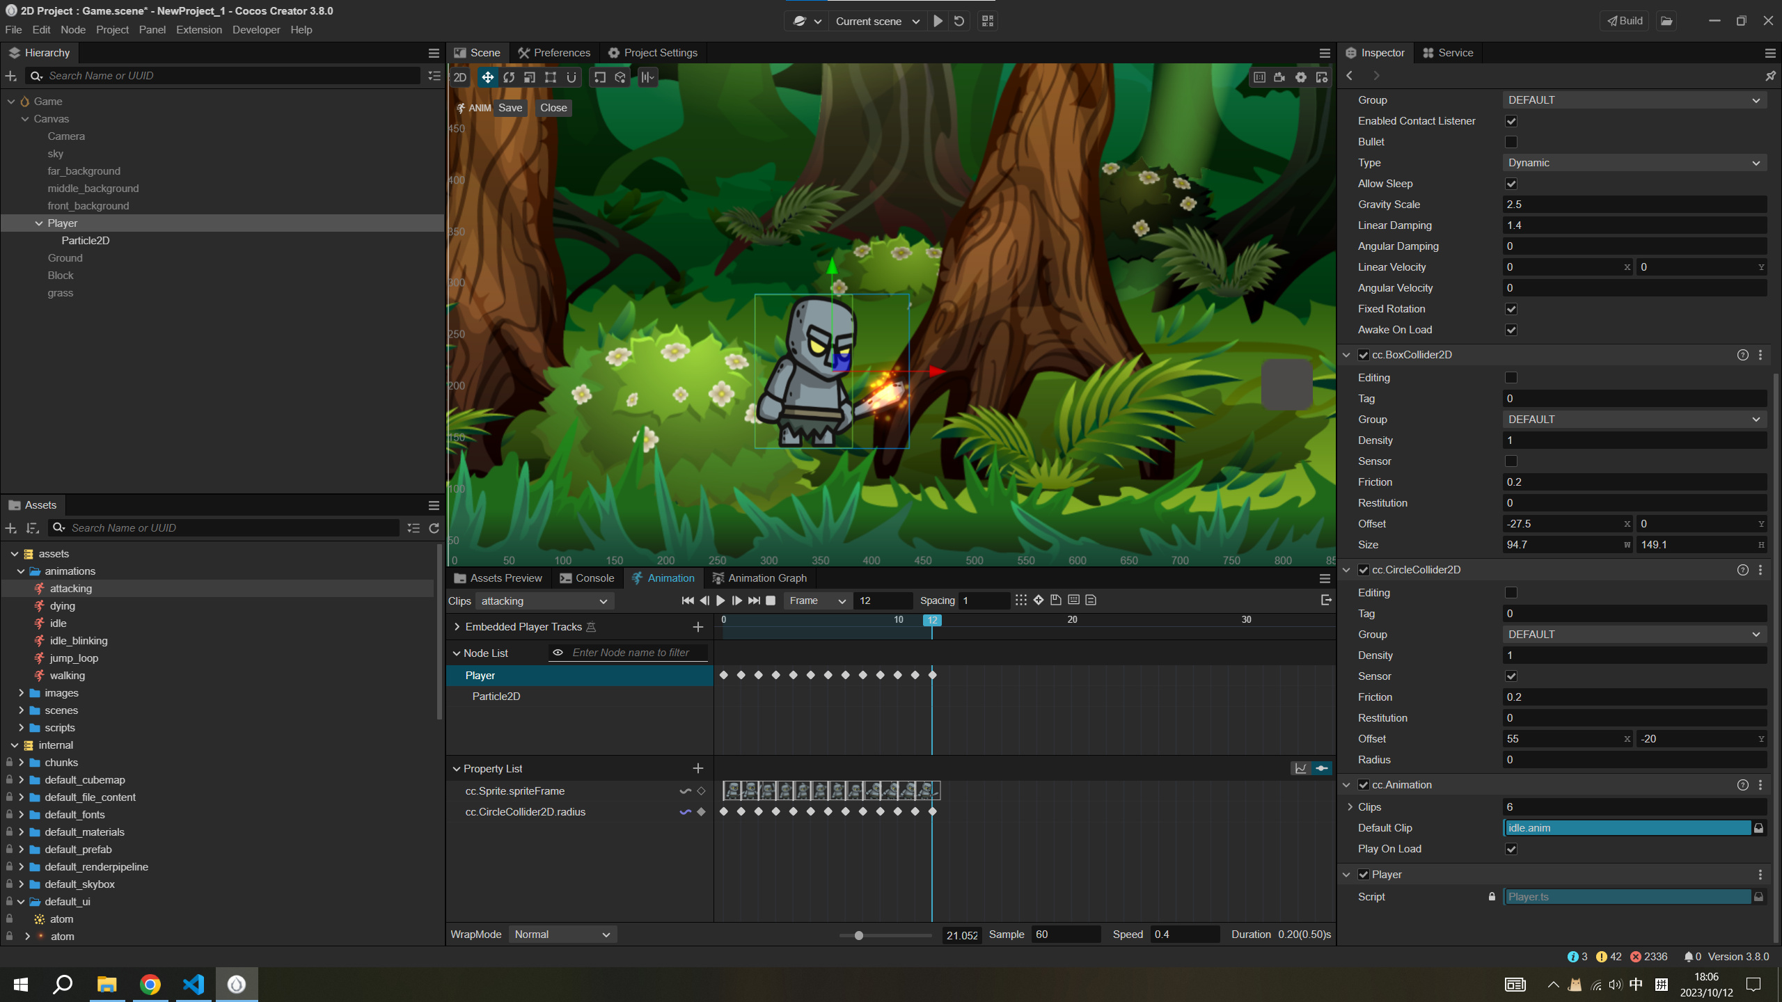This screenshot has width=1782, height=1002.
Task: Click the Build button
Action: pyautogui.click(x=1625, y=21)
